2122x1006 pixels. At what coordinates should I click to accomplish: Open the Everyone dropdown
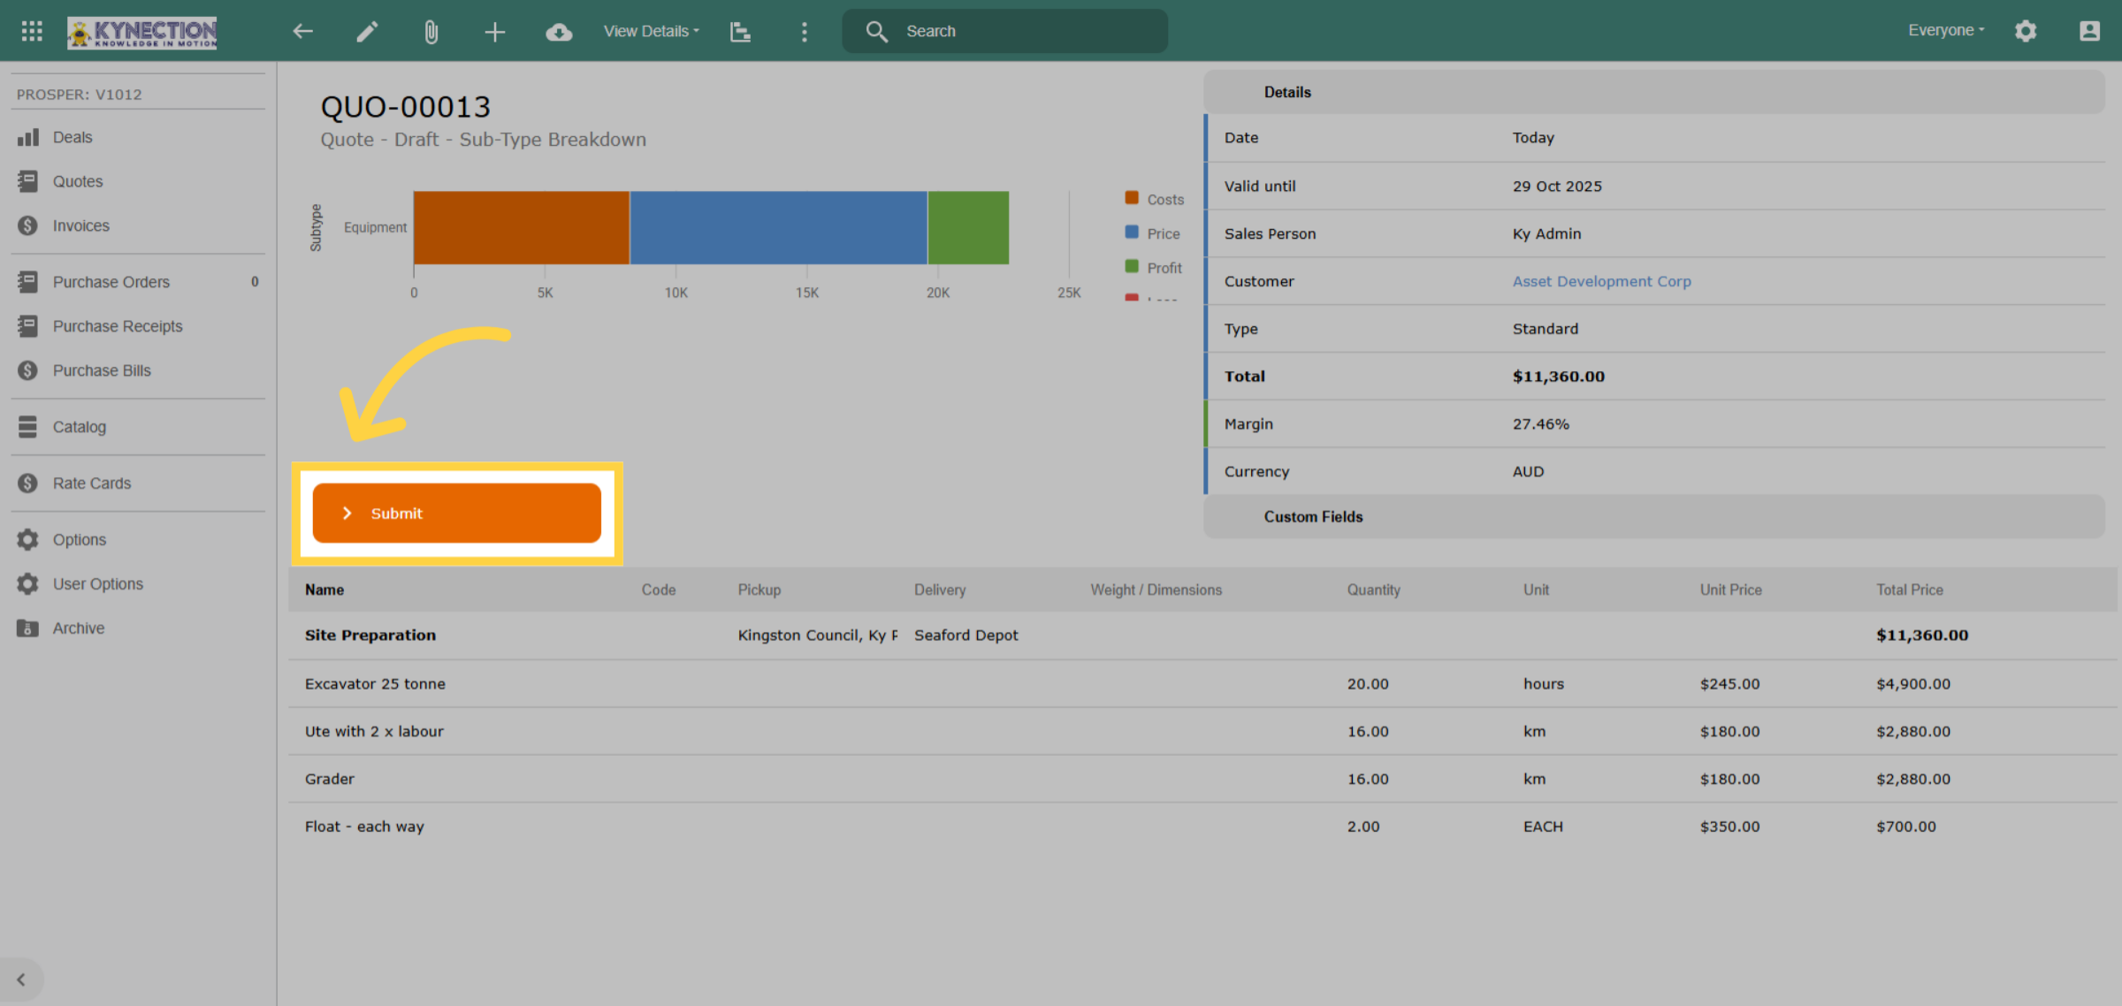pos(1946,30)
